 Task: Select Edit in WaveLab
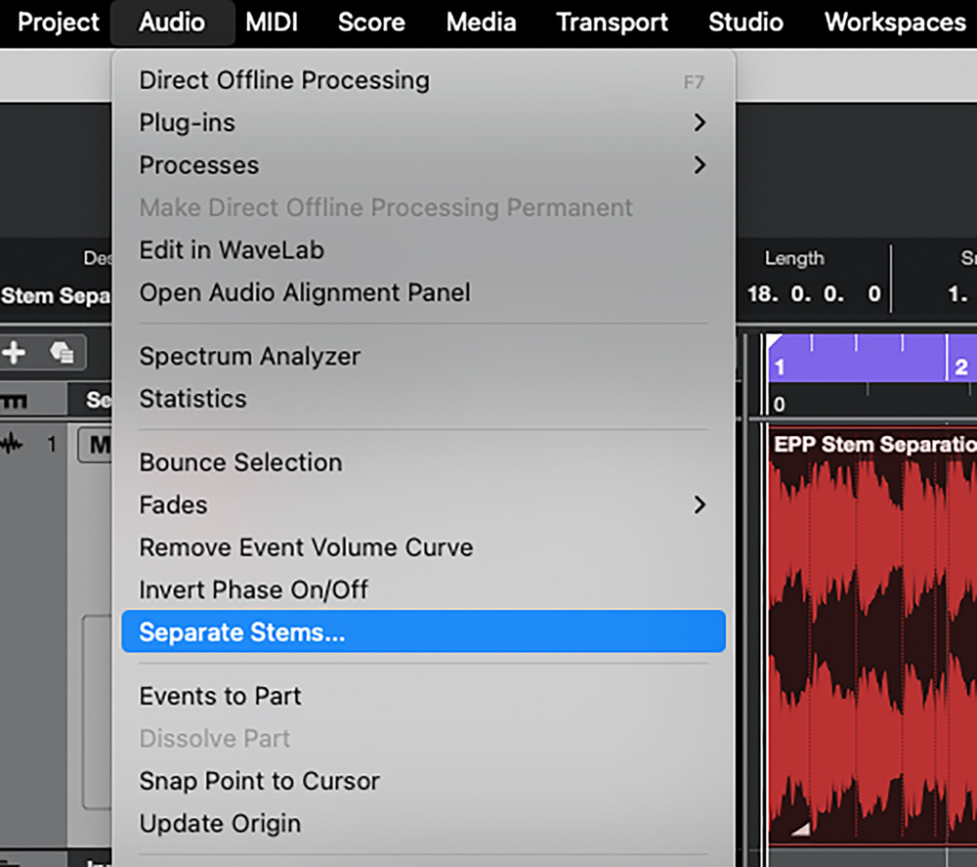424,250
